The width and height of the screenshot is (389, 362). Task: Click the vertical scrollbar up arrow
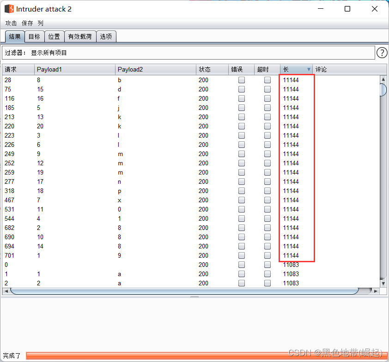383,79
